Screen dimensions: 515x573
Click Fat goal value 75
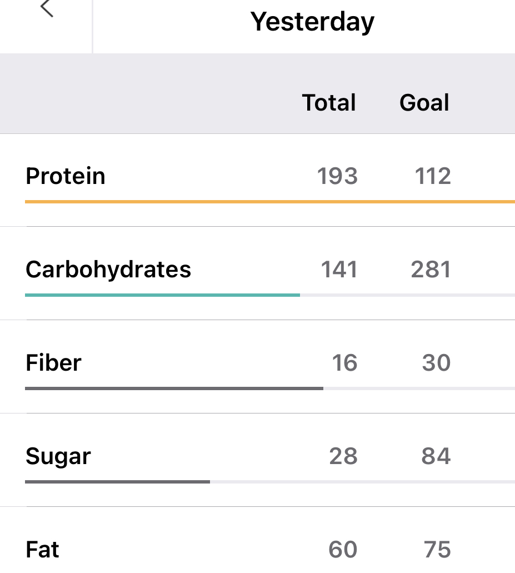click(x=437, y=550)
